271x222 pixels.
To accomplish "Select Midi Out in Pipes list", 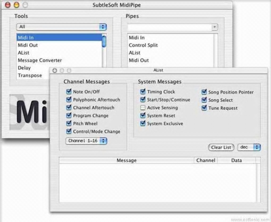I will coord(171,60).
